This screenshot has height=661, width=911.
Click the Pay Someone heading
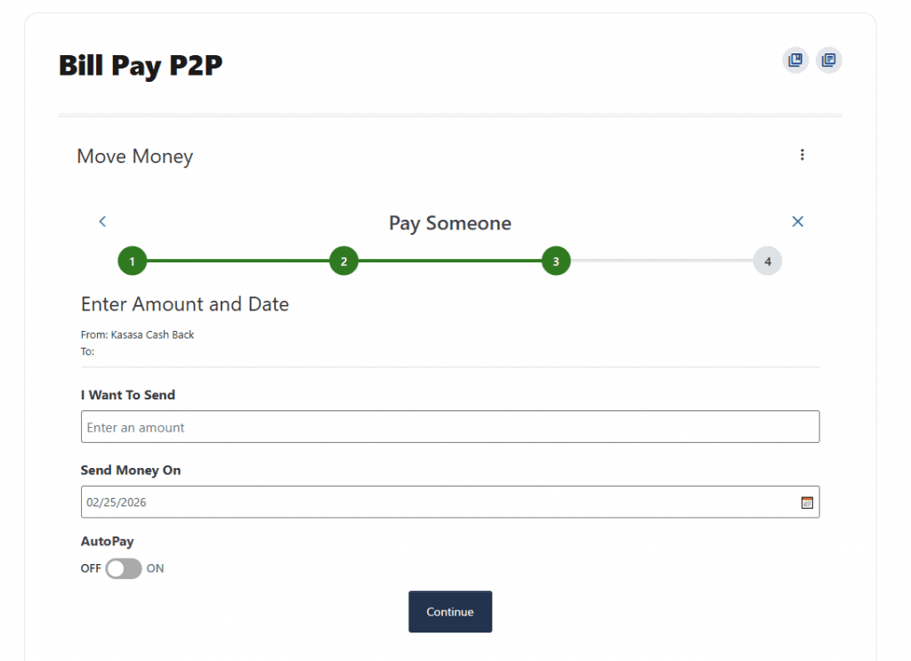pyautogui.click(x=450, y=222)
